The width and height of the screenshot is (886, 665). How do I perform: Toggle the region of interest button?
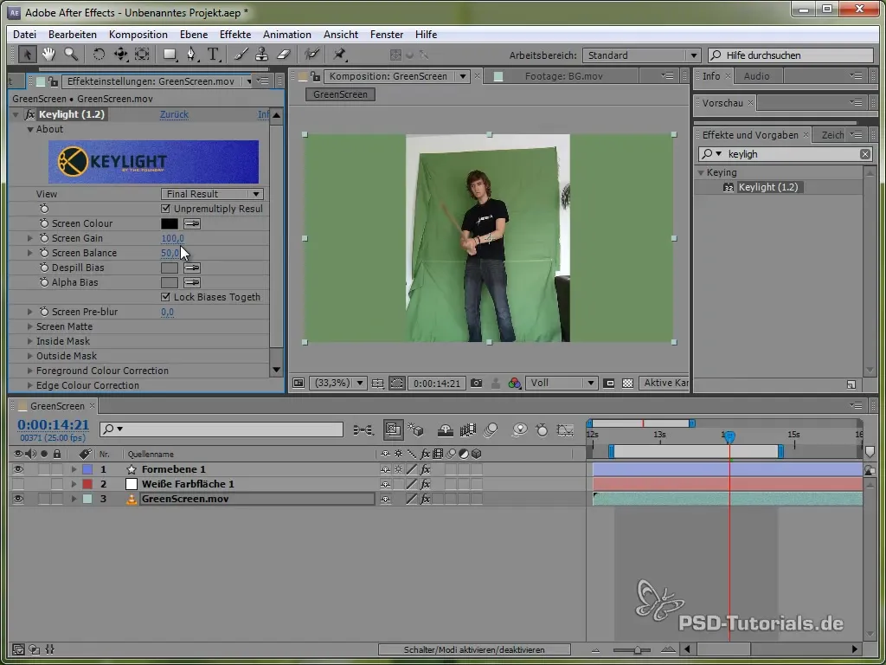(x=609, y=384)
